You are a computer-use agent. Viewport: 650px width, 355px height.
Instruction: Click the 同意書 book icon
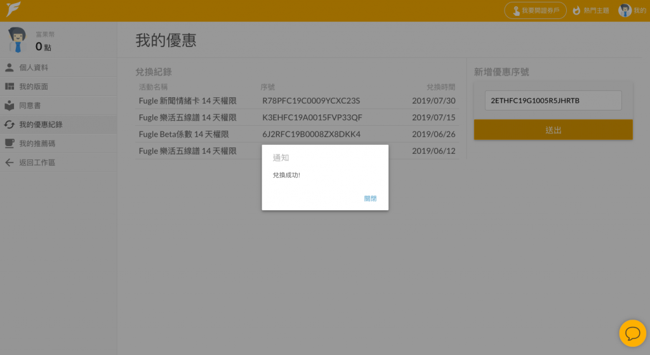coord(9,105)
